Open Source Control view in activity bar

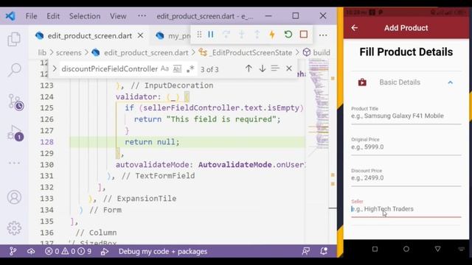(15, 102)
